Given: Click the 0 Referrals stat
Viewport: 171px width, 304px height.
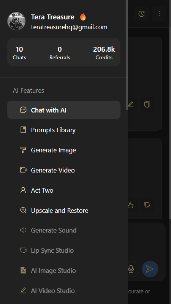Looking at the screenshot, I should click(60, 52).
